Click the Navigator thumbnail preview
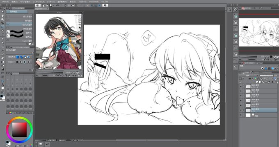Screen dimensions: 279x147 [x=259, y=32]
